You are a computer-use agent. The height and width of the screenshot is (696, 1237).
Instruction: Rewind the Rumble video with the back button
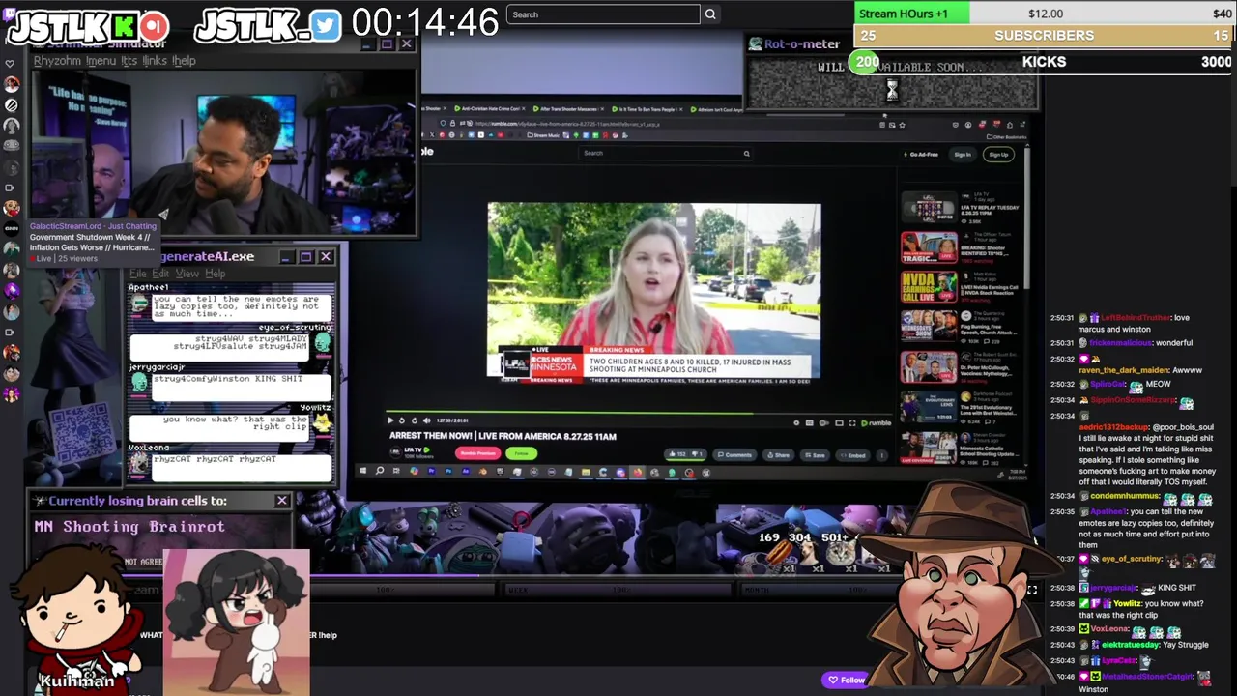(402, 420)
